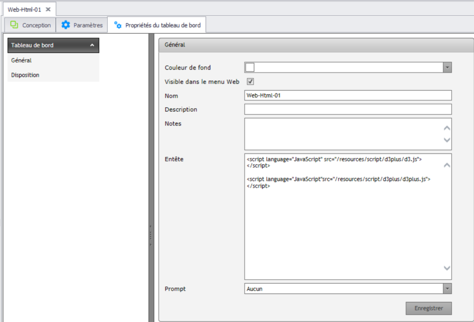
Task: Click the Notes scroll up arrow
Action: pyautogui.click(x=447, y=128)
